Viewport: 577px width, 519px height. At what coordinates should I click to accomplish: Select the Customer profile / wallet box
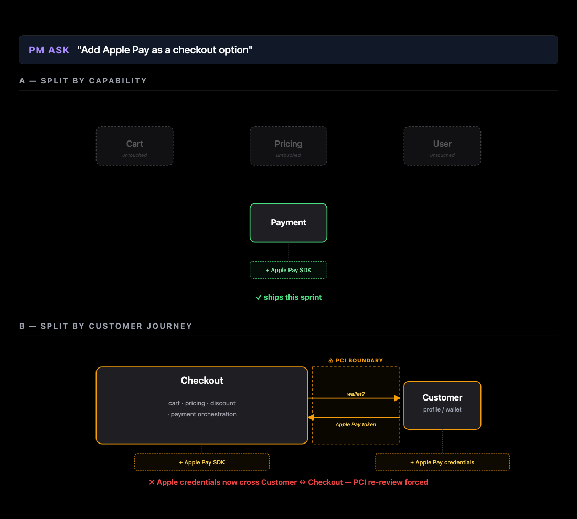(442, 405)
